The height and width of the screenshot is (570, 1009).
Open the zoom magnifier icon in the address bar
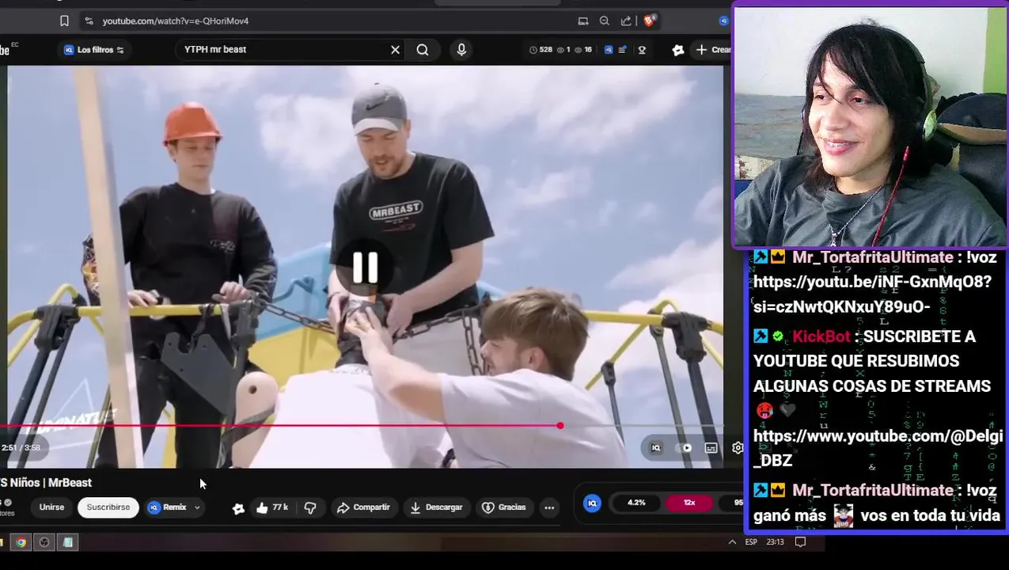(x=605, y=21)
